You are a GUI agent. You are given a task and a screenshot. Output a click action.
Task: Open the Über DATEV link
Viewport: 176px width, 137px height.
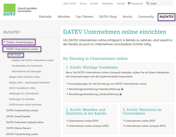70,4
